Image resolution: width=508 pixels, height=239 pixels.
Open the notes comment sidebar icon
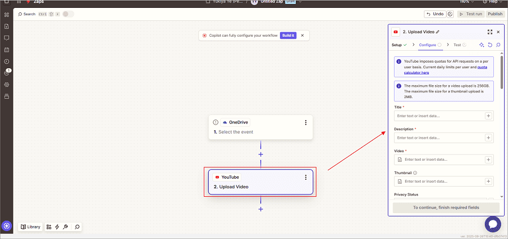(x=6, y=38)
